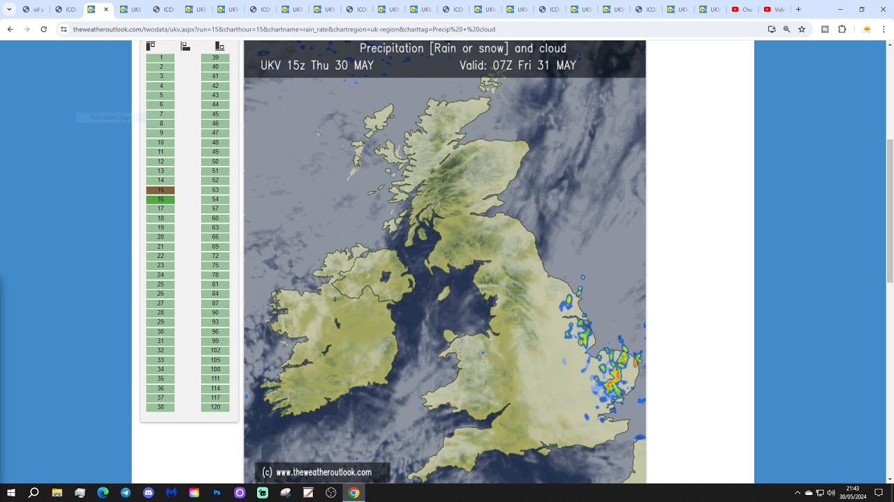
Task: Open Windows taskbar search
Action: coord(34,493)
